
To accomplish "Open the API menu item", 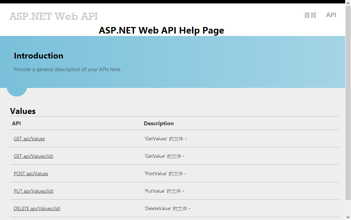I will (331, 15).
